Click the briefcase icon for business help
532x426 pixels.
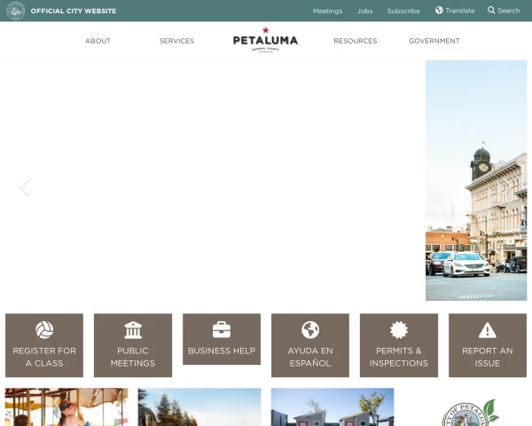(222, 329)
